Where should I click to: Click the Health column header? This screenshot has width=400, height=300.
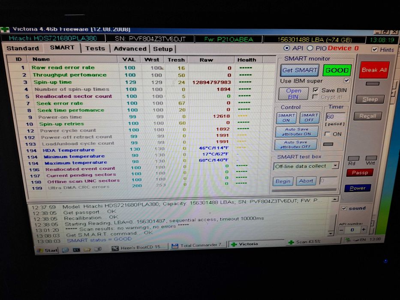tap(248, 60)
